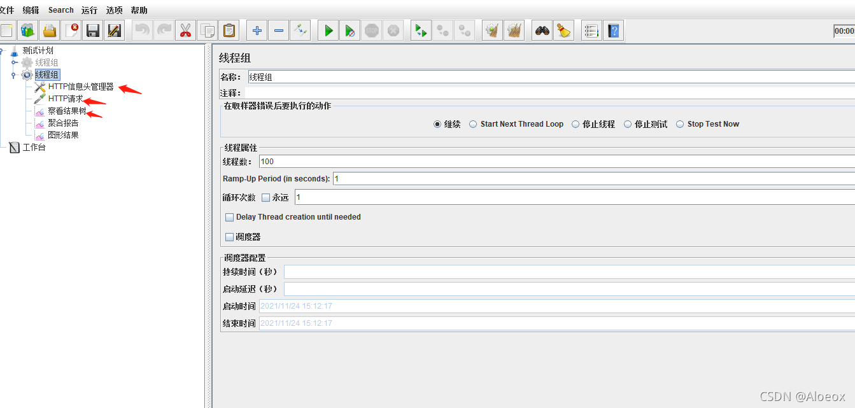
Task: Click the 启动延迟（秒）field
Action: (570, 289)
